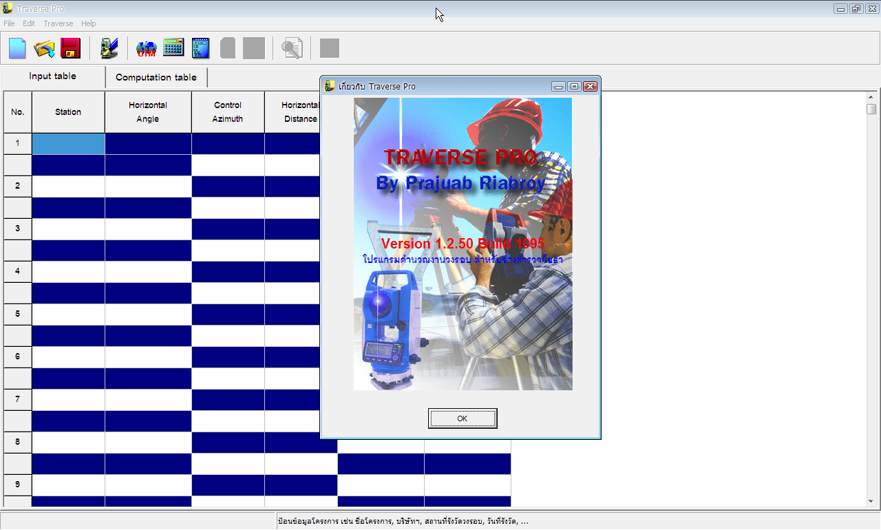This screenshot has width=881, height=530.
Task: Select the Horizontal Angle cell in row 8
Action: 148,443
